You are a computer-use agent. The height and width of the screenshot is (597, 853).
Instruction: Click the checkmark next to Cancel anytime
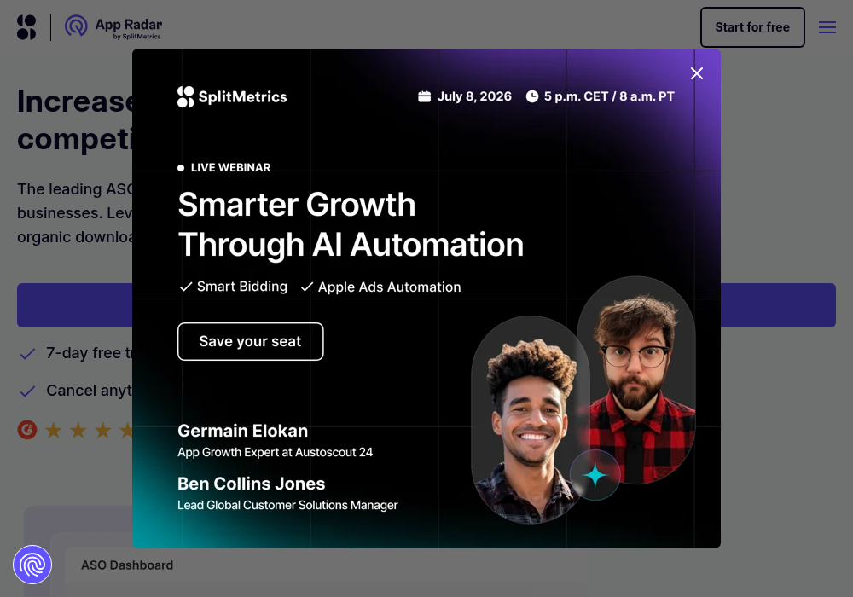click(x=27, y=391)
